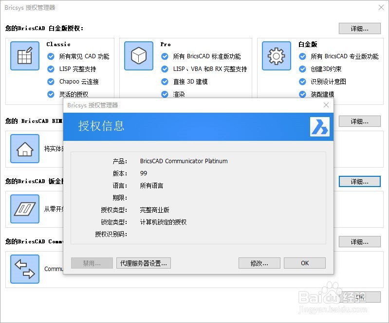
Task: Select product value BricsCAD Communicator Platinum
Action: click(184, 161)
